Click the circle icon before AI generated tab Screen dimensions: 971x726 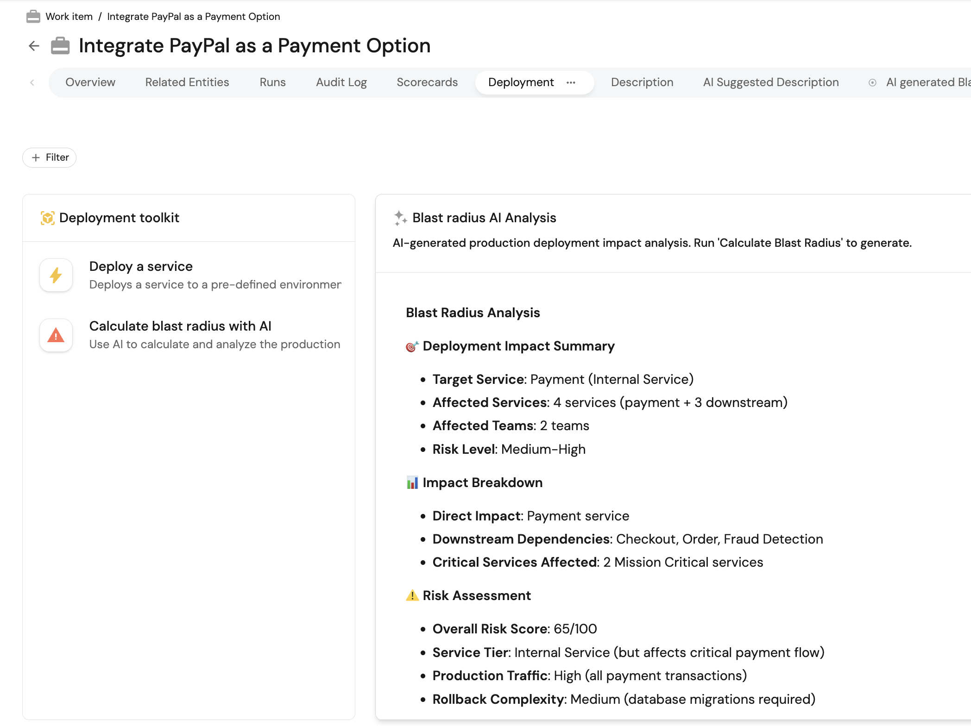click(x=872, y=82)
